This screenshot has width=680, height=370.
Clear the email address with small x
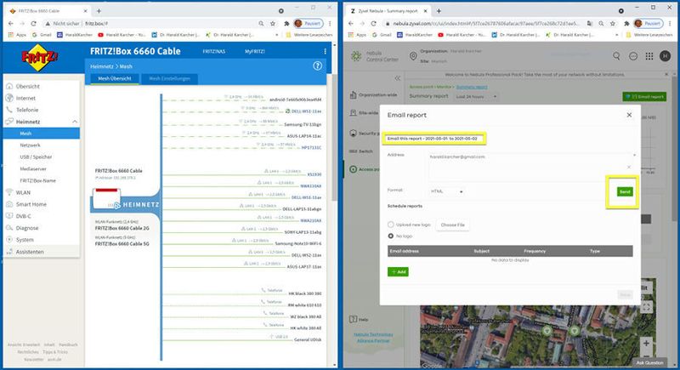click(x=629, y=167)
